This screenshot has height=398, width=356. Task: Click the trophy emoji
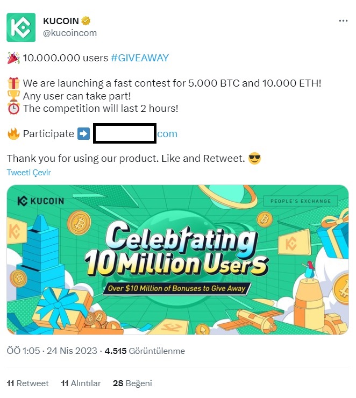click(13, 96)
